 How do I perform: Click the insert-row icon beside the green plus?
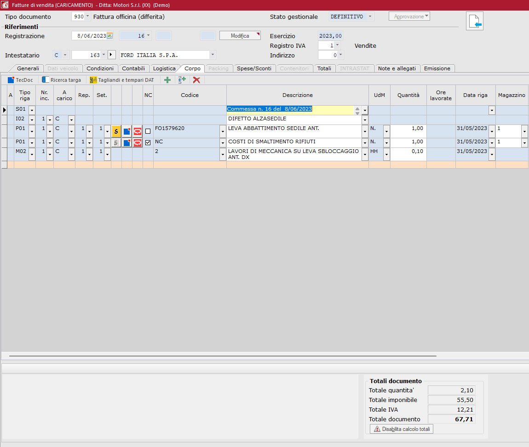(181, 80)
